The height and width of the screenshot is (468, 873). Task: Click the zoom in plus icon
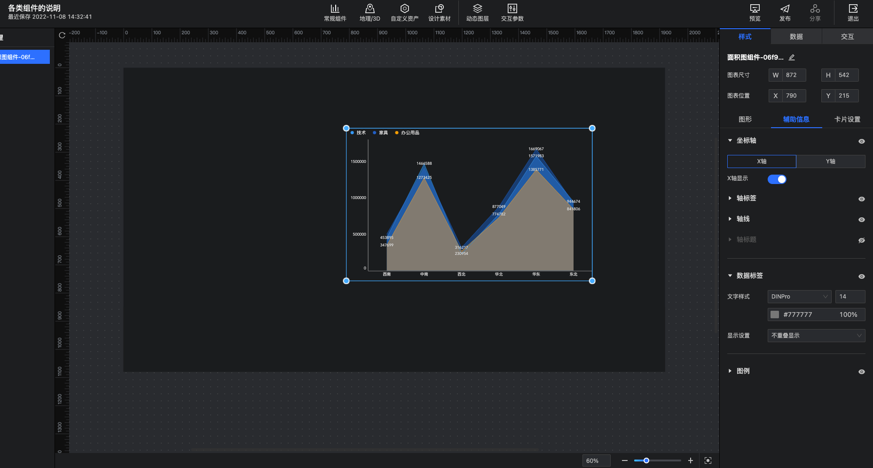[x=690, y=460]
